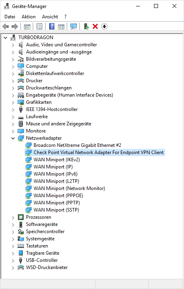Open the Ansicht menu
184x289 pixels.
pyautogui.click(x=50, y=17)
